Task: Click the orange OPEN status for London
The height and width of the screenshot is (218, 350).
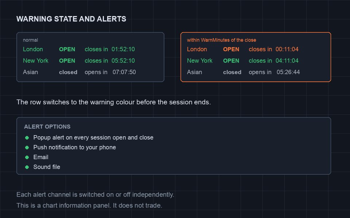Action: coord(231,49)
